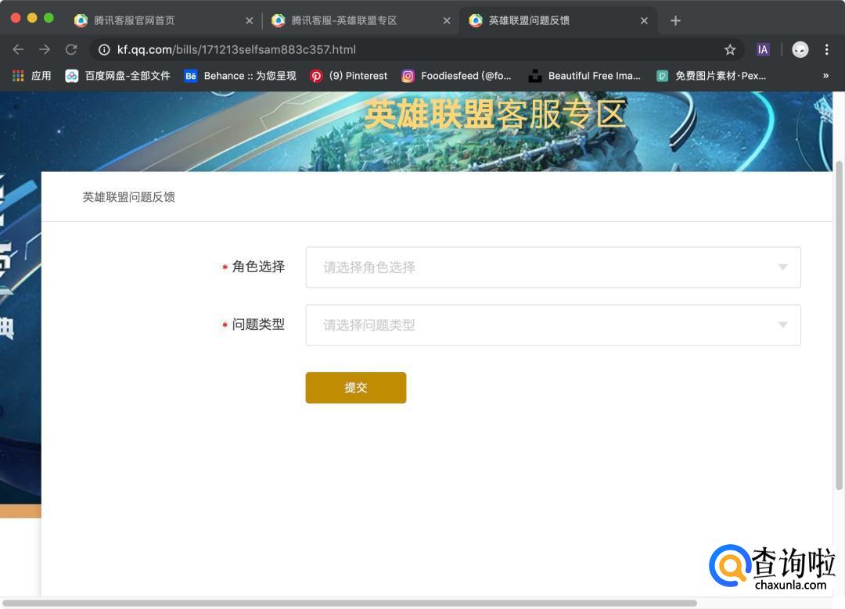This screenshot has height=609, width=845.
Task: Click the address bar URL field
Action: click(415, 49)
